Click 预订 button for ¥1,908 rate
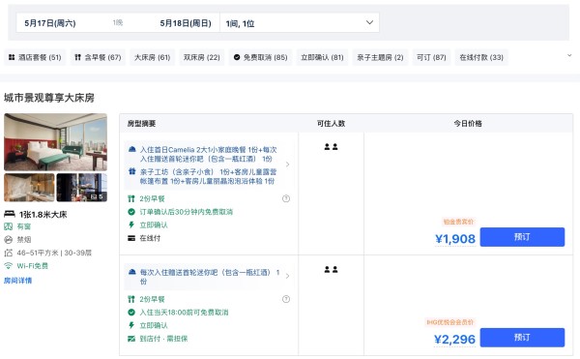This screenshot has height=359, width=580. tap(522, 237)
